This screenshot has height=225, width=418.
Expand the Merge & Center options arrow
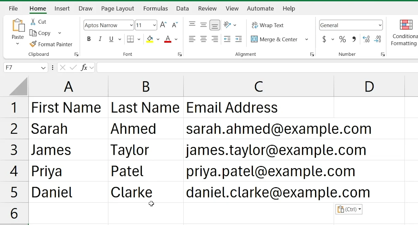tap(306, 39)
